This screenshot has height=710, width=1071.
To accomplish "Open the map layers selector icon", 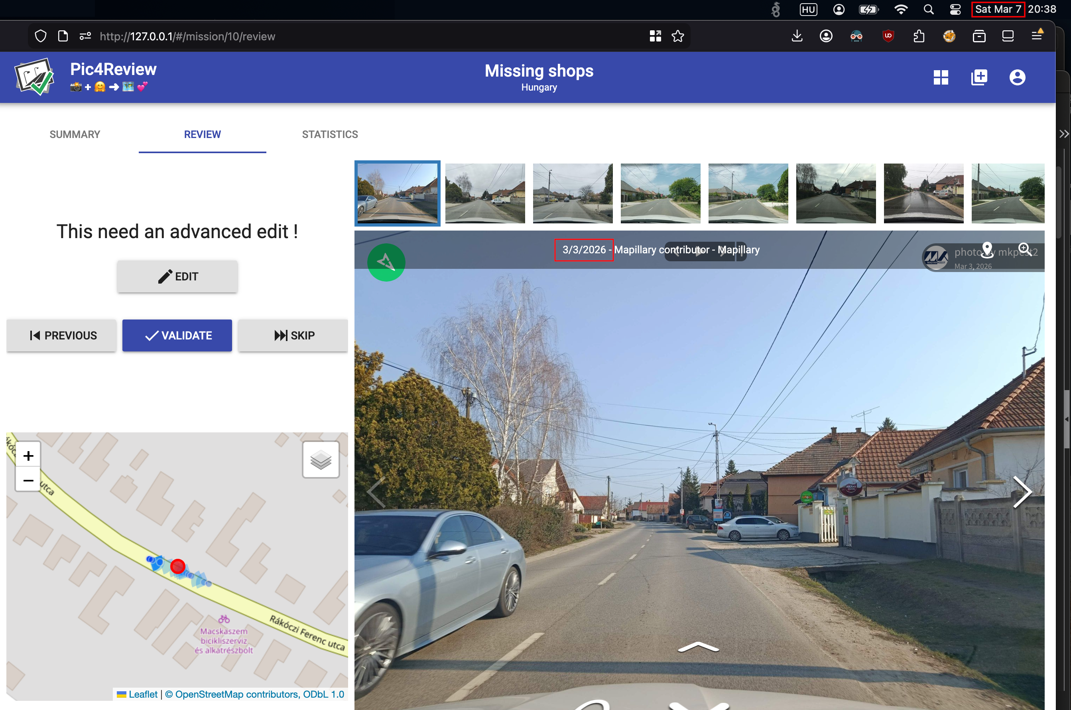I will (321, 460).
